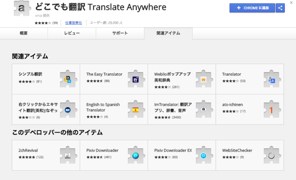Select the 関連アイテム tab

tap(168, 33)
